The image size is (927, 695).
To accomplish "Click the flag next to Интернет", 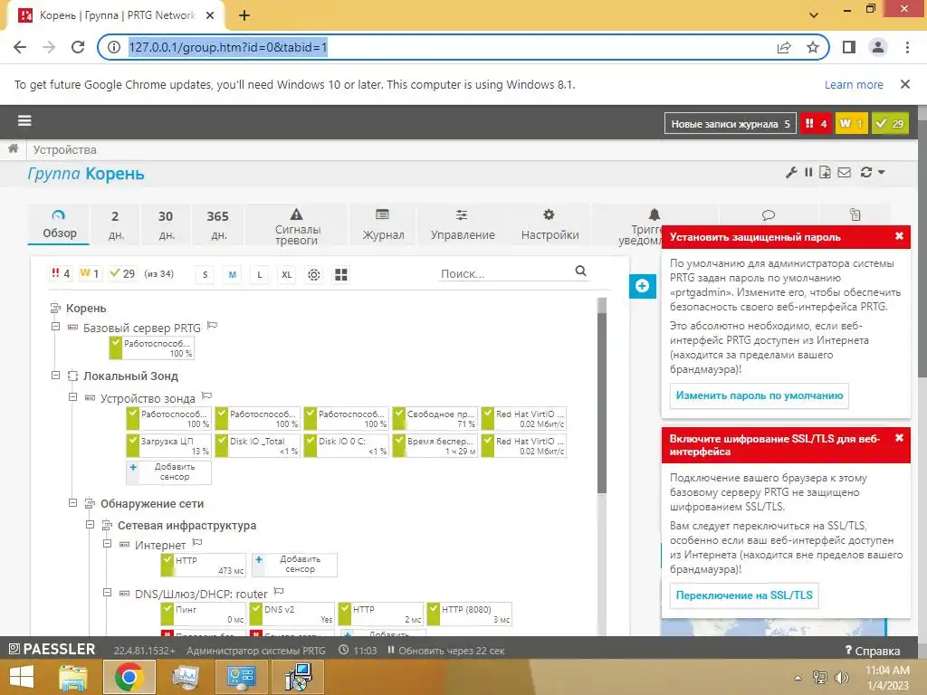I will tap(197, 542).
